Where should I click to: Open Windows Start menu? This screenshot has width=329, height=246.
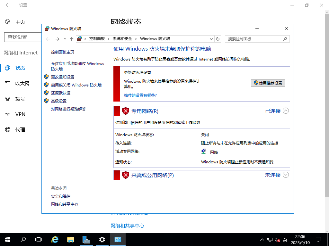pos(8,240)
